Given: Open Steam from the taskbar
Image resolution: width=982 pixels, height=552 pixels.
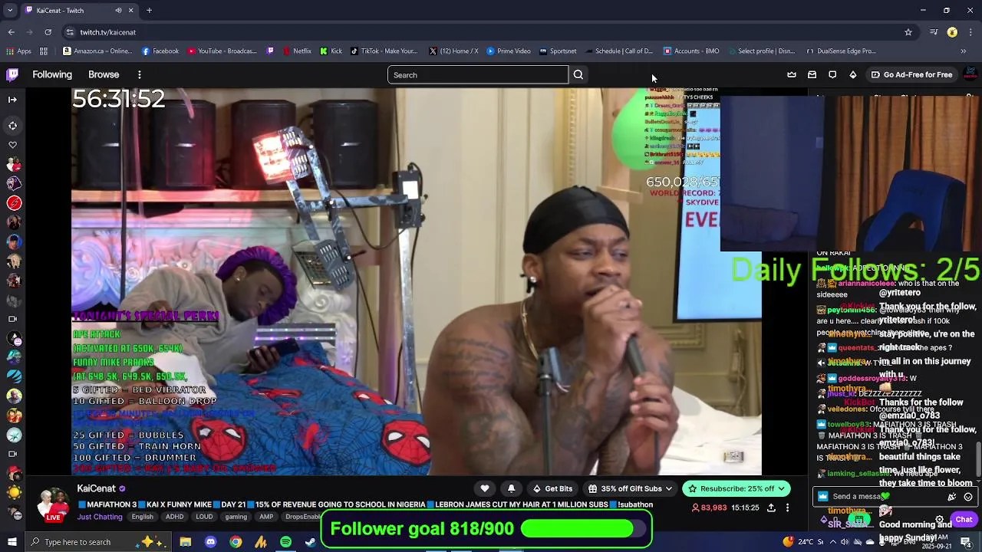Looking at the screenshot, I should [311, 542].
